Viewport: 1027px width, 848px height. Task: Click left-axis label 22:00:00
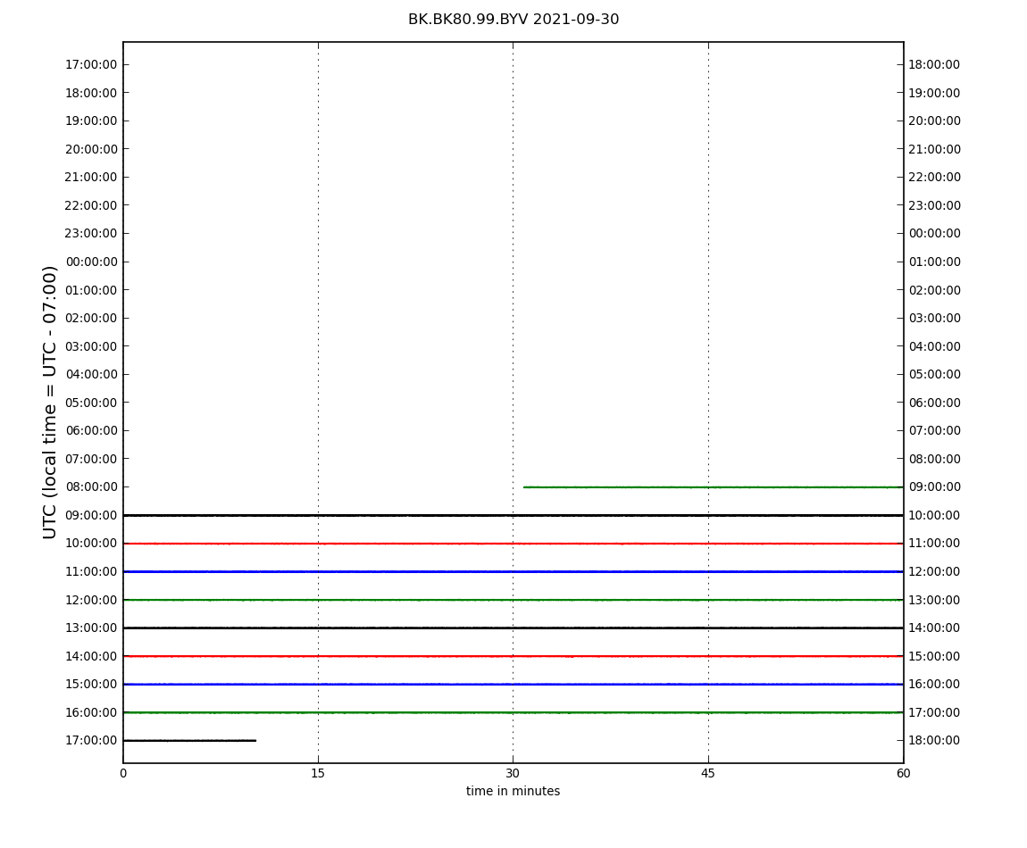(91, 205)
